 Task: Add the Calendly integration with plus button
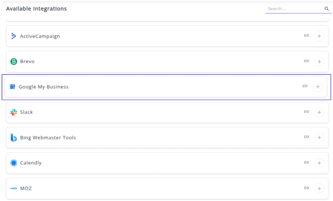point(319,163)
